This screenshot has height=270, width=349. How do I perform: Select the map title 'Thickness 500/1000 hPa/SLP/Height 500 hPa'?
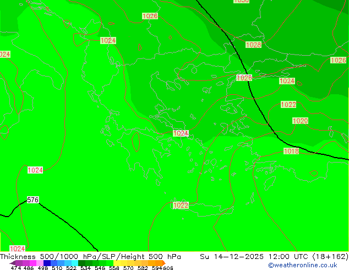tap(90, 257)
